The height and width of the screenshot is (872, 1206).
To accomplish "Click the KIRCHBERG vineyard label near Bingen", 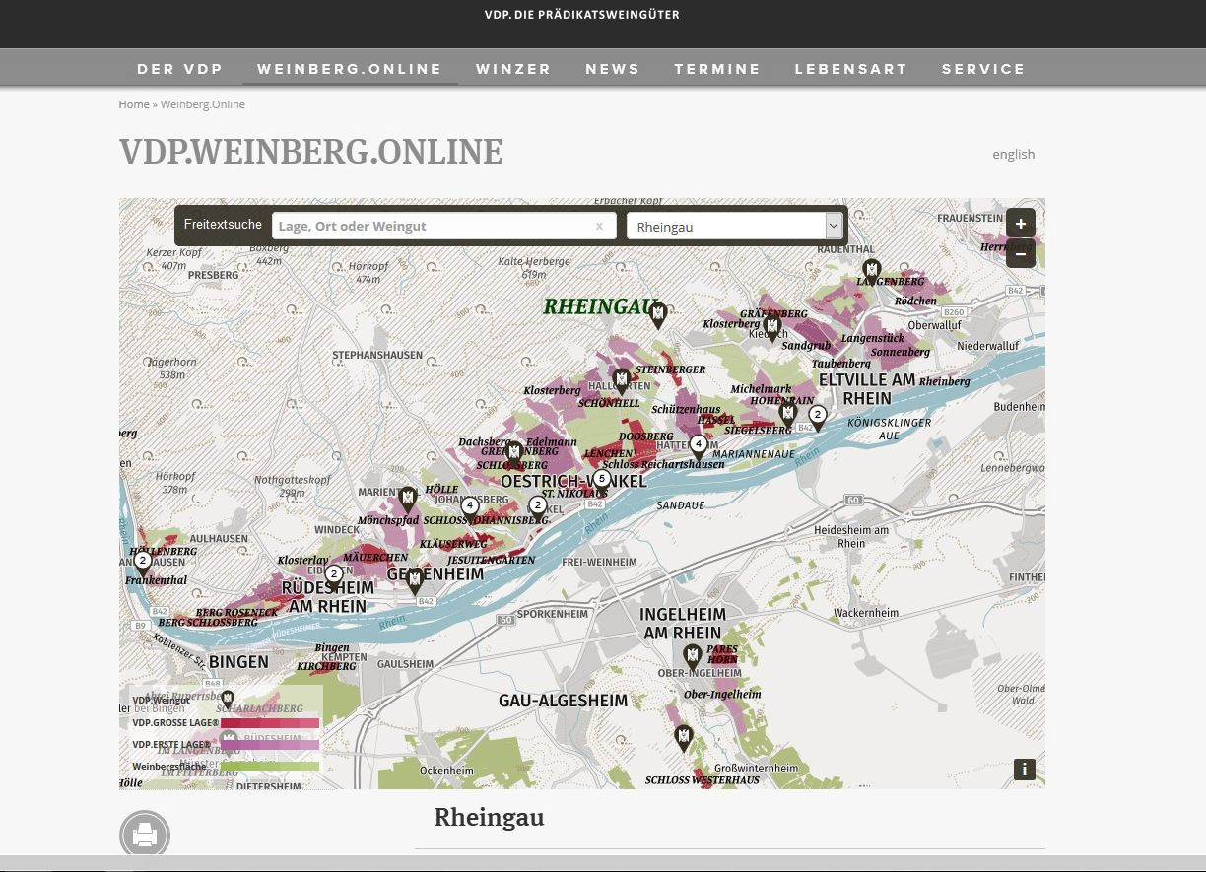I will (326, 667).
